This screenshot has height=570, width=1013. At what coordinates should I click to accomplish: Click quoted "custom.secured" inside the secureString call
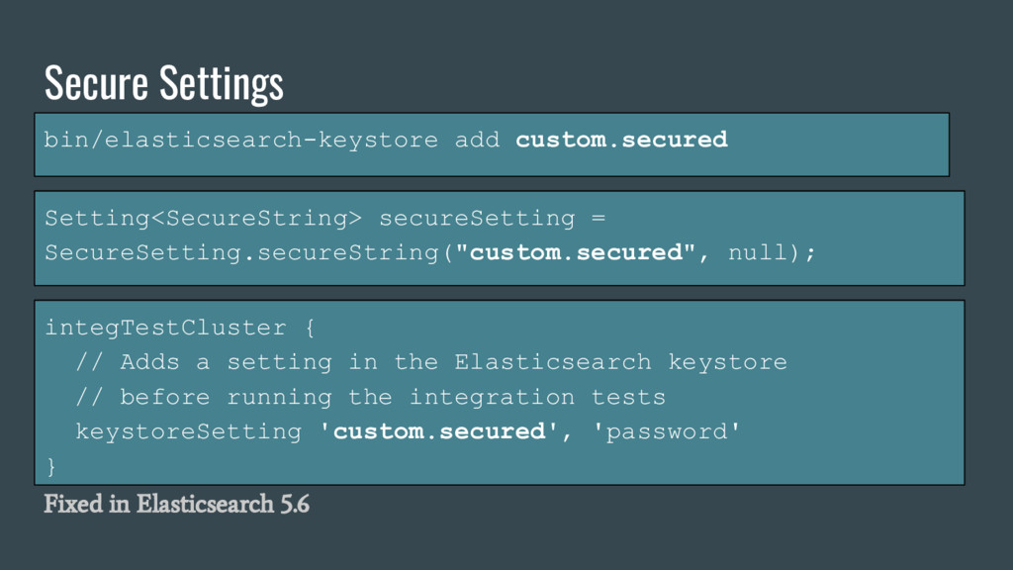(576, 252)
